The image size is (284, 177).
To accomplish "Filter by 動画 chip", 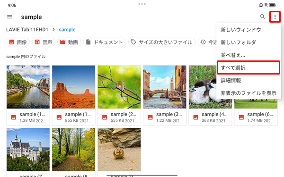I will pos(69,42).
